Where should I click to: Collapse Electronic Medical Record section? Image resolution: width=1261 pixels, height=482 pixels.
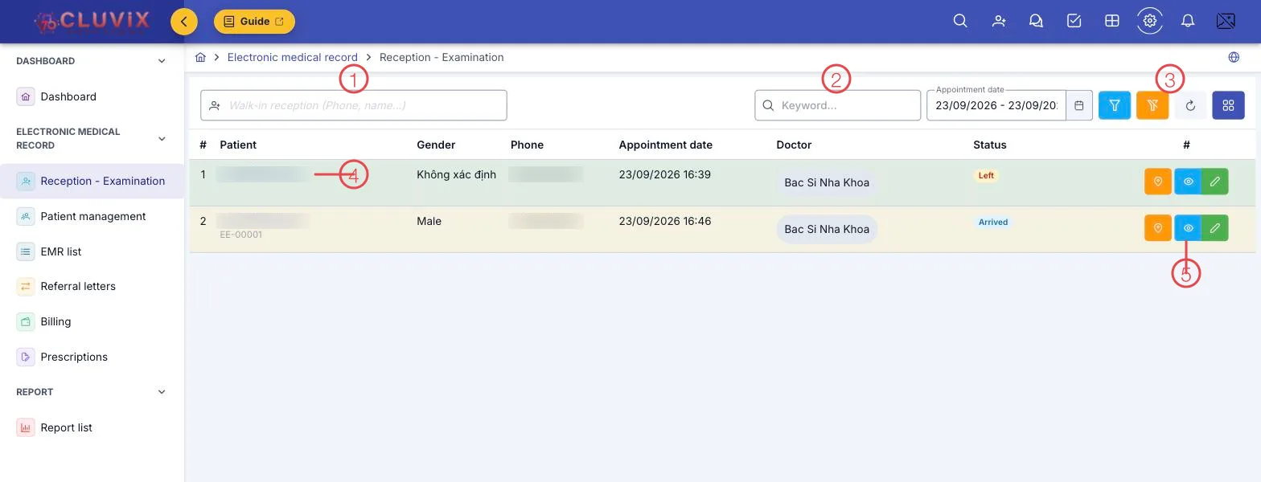coord(162,139)
